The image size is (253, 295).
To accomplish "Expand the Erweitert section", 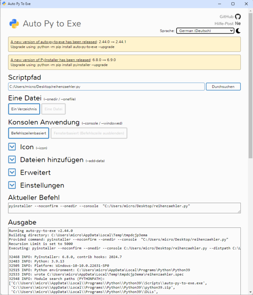I will tap(12, 172).
